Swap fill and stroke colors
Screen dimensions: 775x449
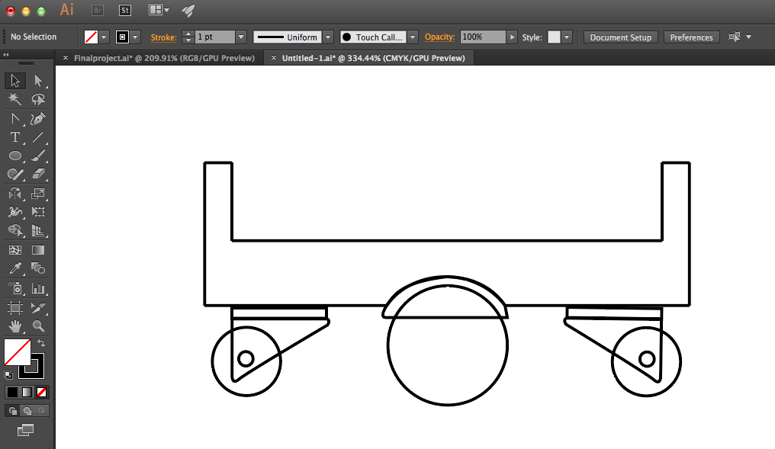(41, 343)
